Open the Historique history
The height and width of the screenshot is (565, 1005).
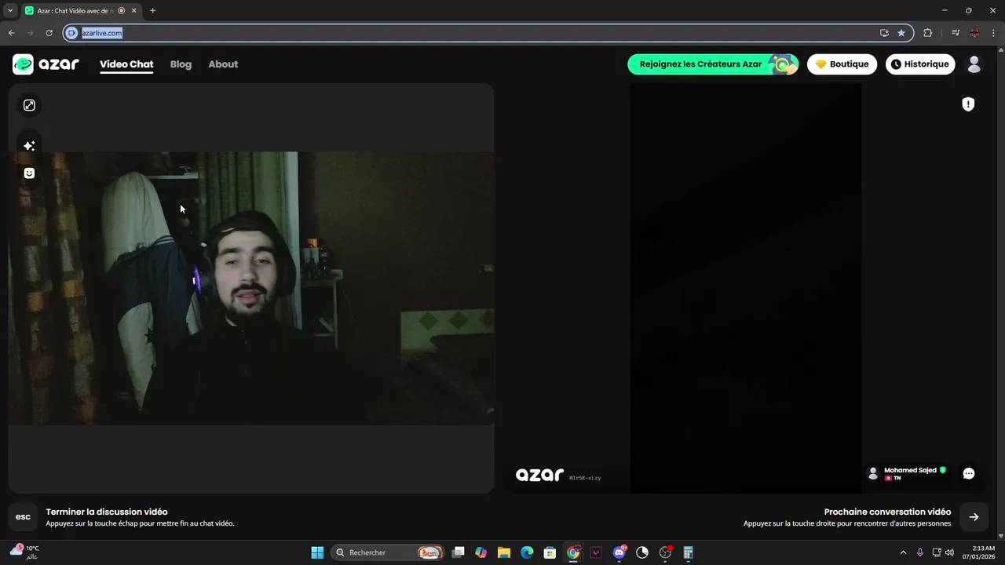pos(920,64)
